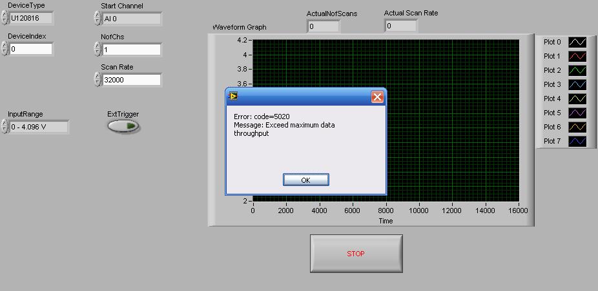This screenshot has width=598, height=291.
Task: Click the Scan Rate stepper arrows
Action: (98, 80)
